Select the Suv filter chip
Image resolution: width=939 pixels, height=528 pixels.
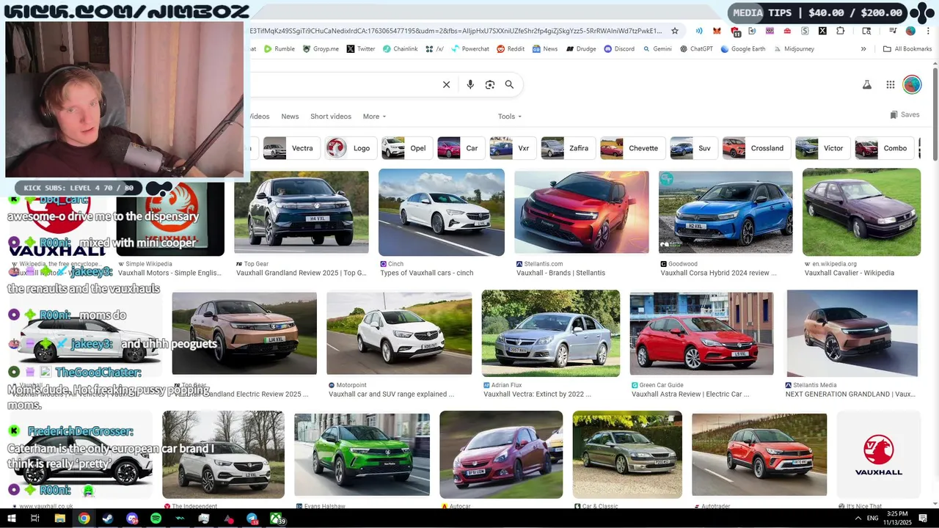(693, 148)
